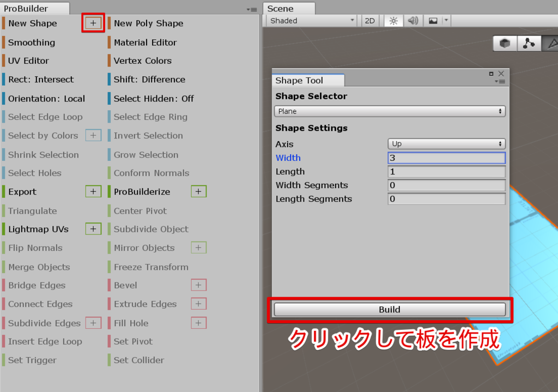Click Set Collider
Viewport: 558px width, 392px height.
pyautogui.click(x=139, y=360)
